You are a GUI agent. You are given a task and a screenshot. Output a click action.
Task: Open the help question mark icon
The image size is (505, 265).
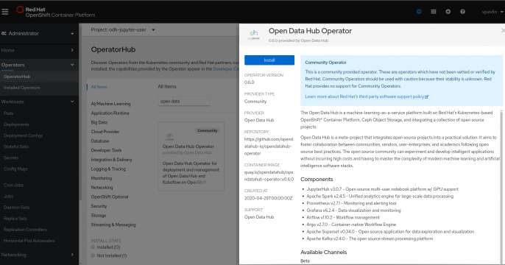(x=462, y=12)
